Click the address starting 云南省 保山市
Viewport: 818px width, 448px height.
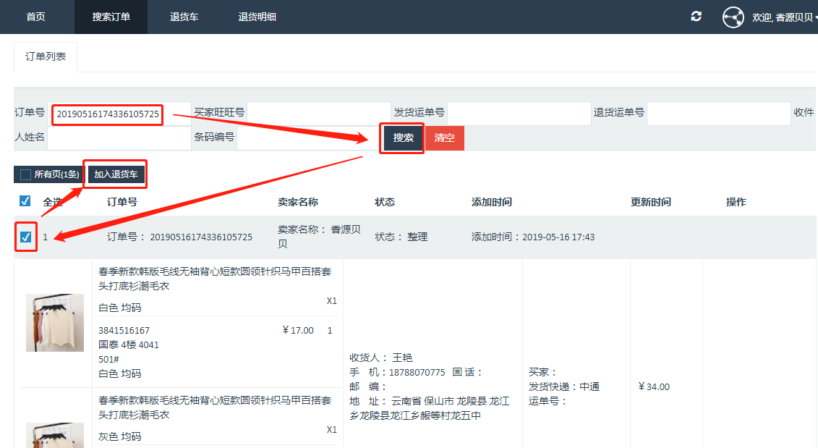point(430,408)
